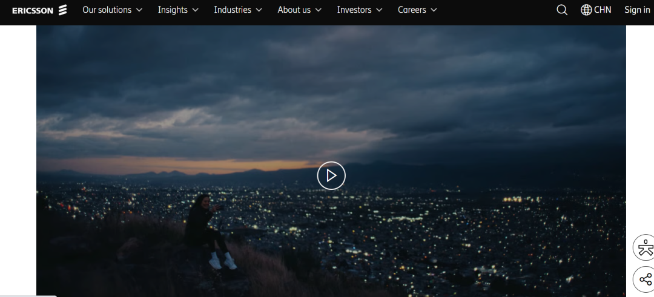Open the Investors menu

(354, 10)
